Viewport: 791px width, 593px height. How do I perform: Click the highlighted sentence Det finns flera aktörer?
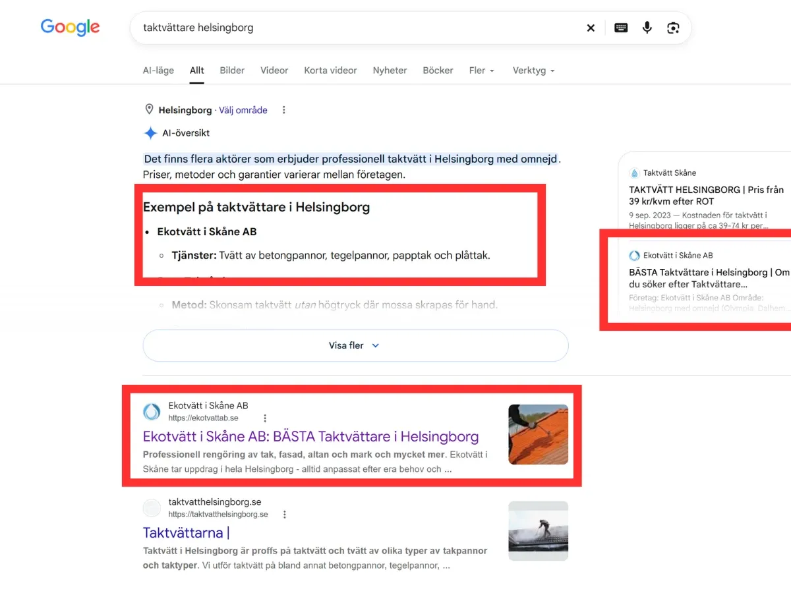coord(352,159)
